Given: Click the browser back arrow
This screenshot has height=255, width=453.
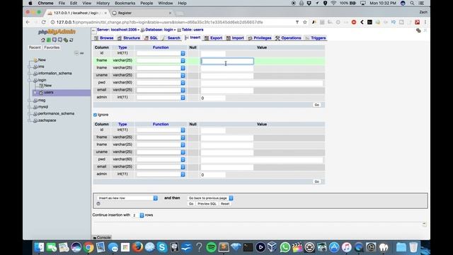Looking at the screenshot, I should (28, 22).
